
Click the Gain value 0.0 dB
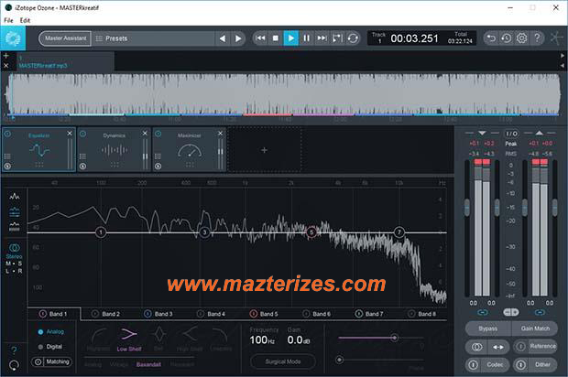(299, 340)
